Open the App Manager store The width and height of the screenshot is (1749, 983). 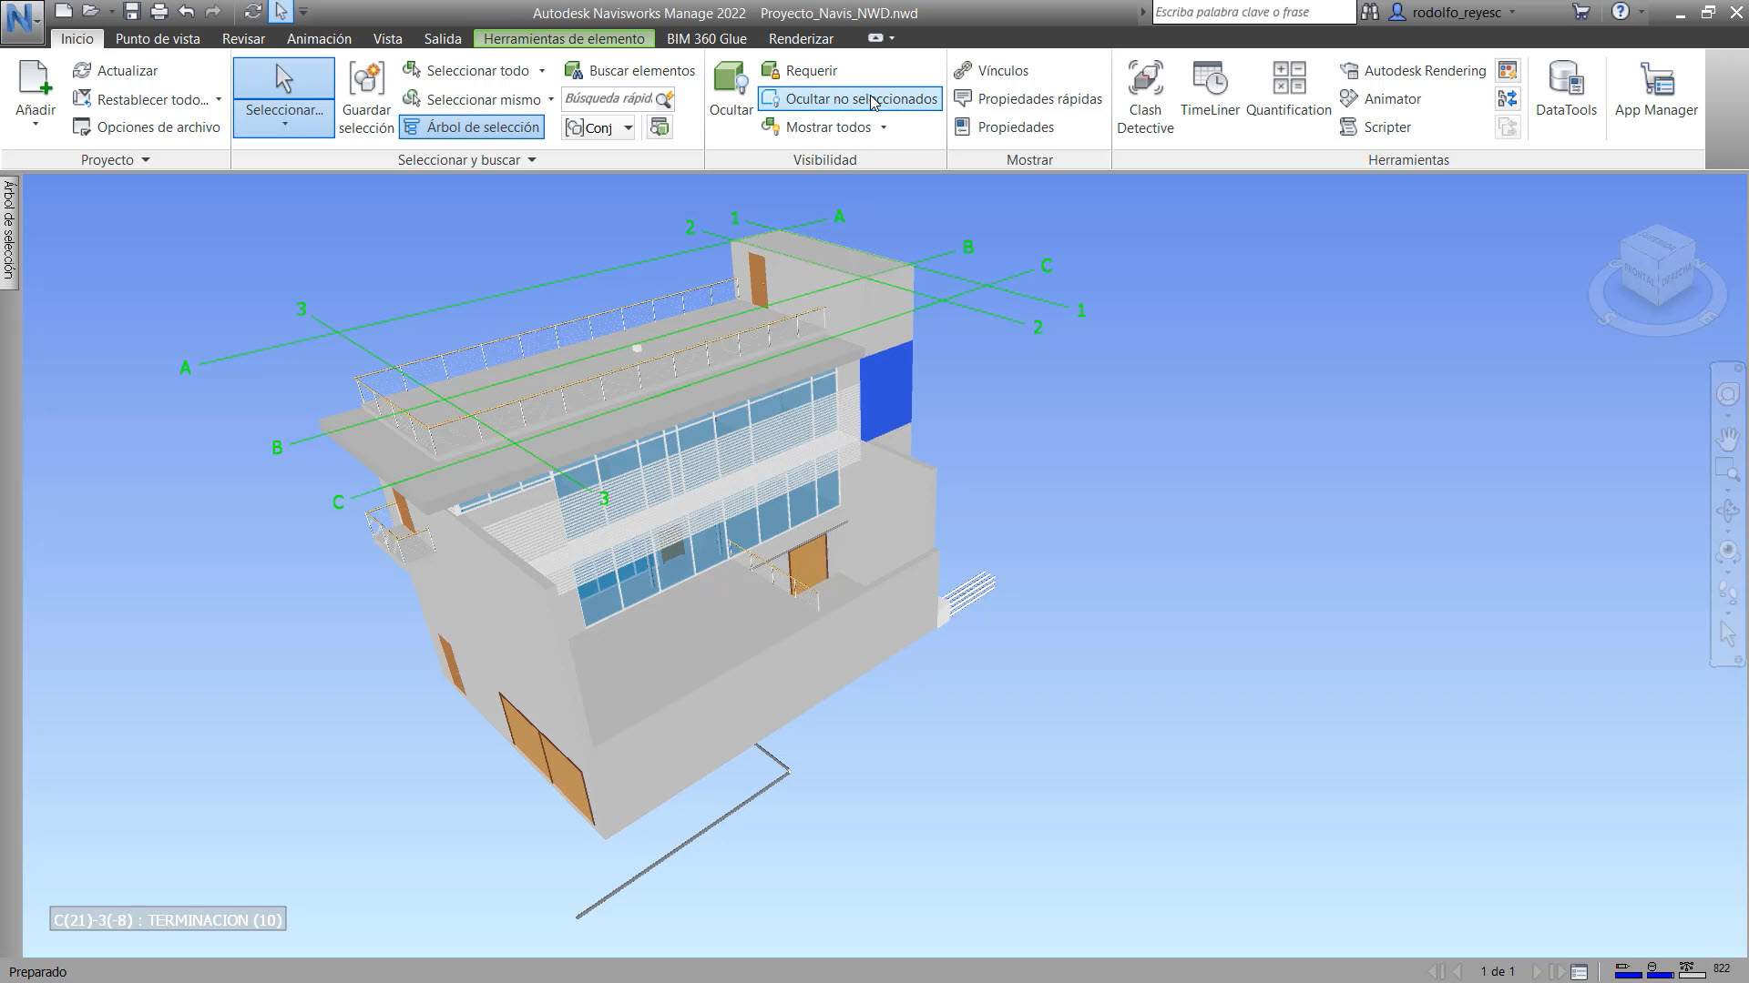click(x=1655, y=91)
